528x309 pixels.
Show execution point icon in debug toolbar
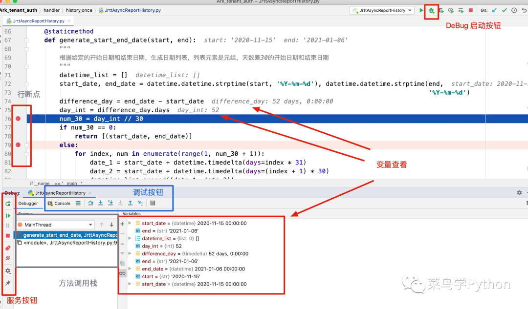pos(78,203)
